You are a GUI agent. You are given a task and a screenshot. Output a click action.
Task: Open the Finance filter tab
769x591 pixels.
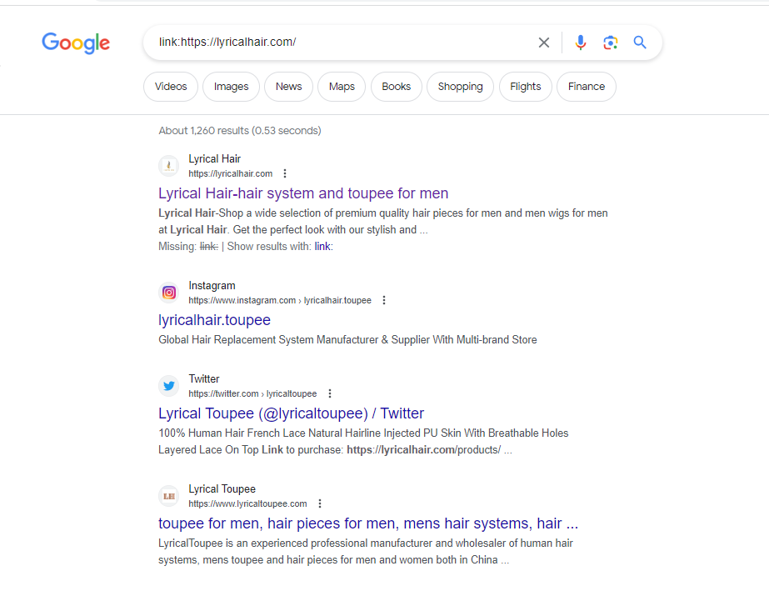click(586, 87)
